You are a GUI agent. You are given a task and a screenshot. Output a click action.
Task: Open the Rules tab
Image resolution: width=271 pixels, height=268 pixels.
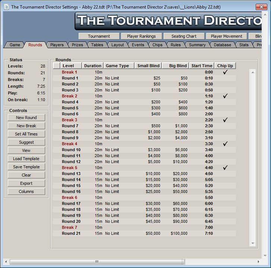click(x=176, y=45)
